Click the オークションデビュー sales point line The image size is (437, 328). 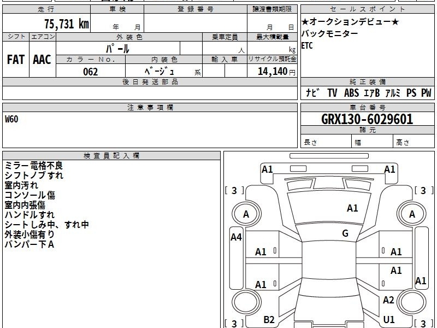(350, 21)
